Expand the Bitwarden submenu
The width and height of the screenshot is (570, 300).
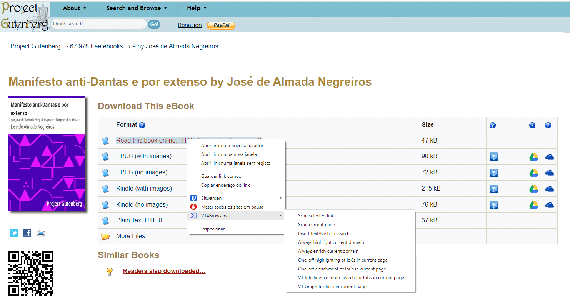(x=236, y=198)
